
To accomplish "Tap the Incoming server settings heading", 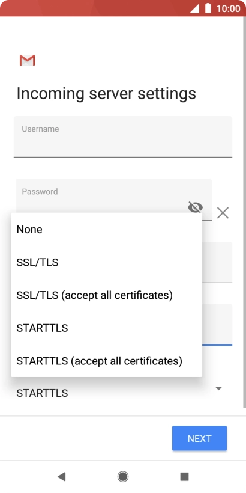I will pos(106,94).
